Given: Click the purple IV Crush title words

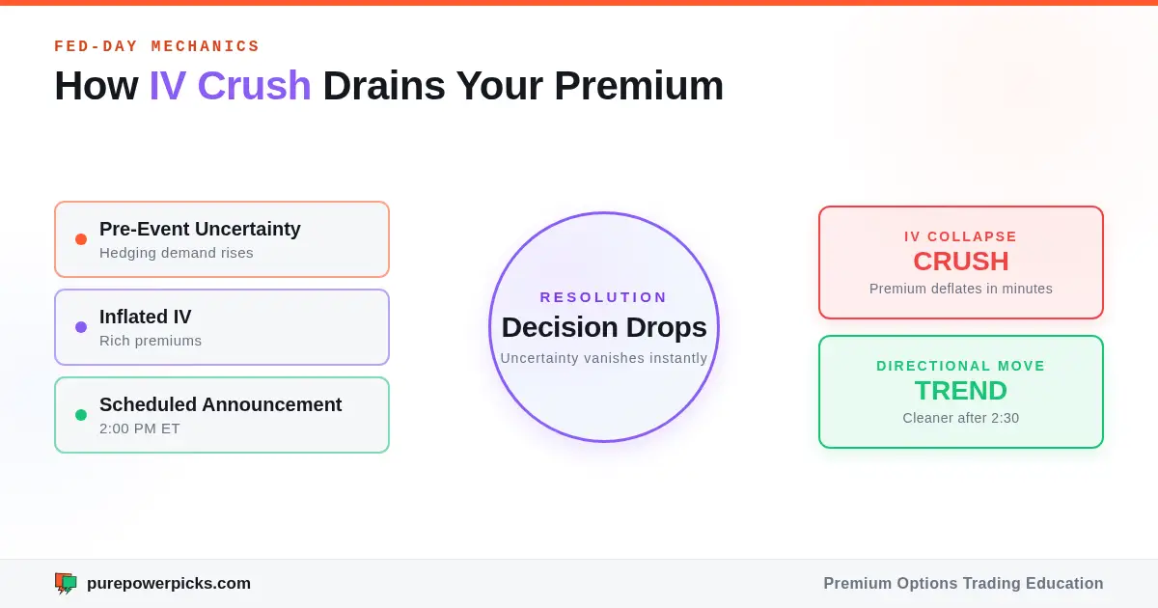Looking at the screenshot, I should [x=230, y=86].
